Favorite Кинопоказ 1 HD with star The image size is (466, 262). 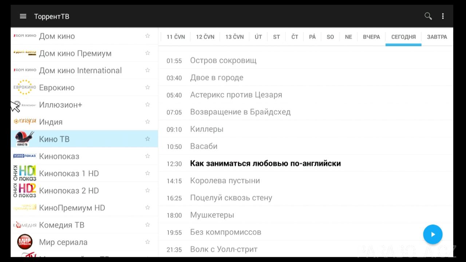pos(147,173)
